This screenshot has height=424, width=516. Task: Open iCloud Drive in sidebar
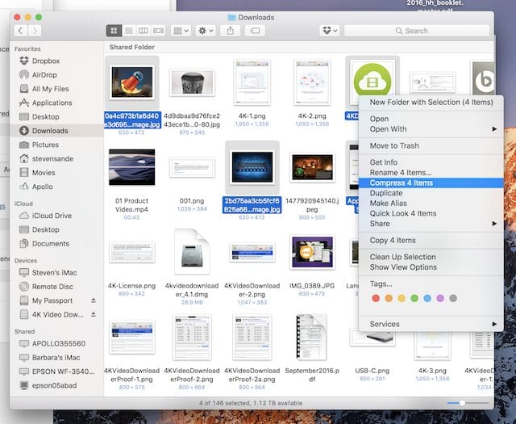[52, 216]
